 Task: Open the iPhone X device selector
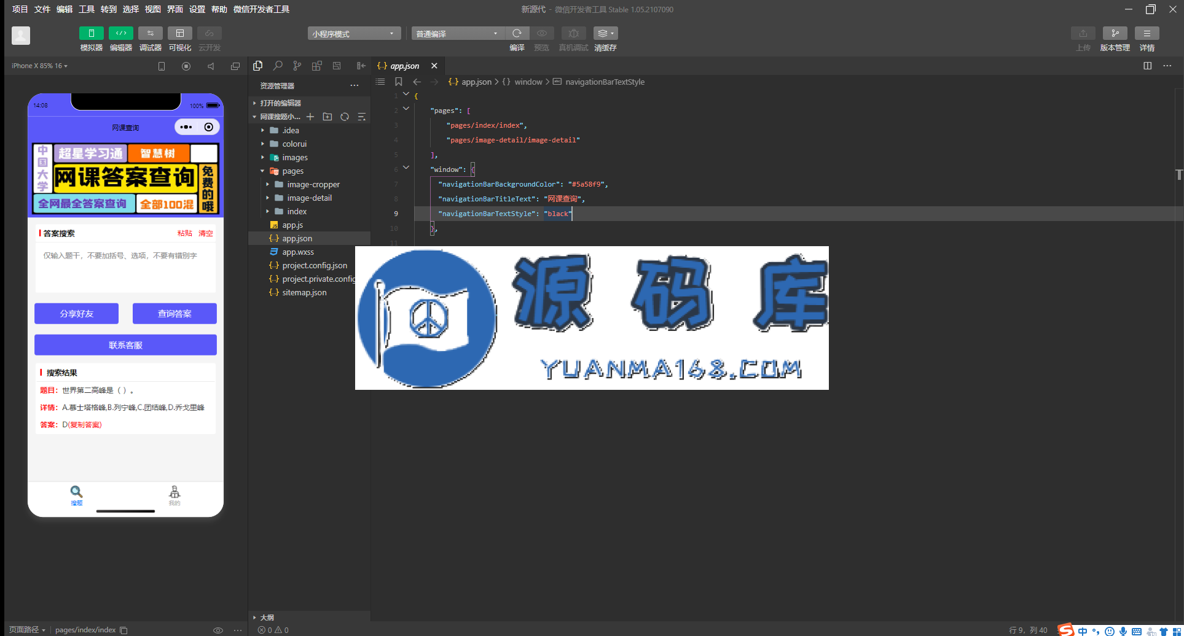(39, 66)
